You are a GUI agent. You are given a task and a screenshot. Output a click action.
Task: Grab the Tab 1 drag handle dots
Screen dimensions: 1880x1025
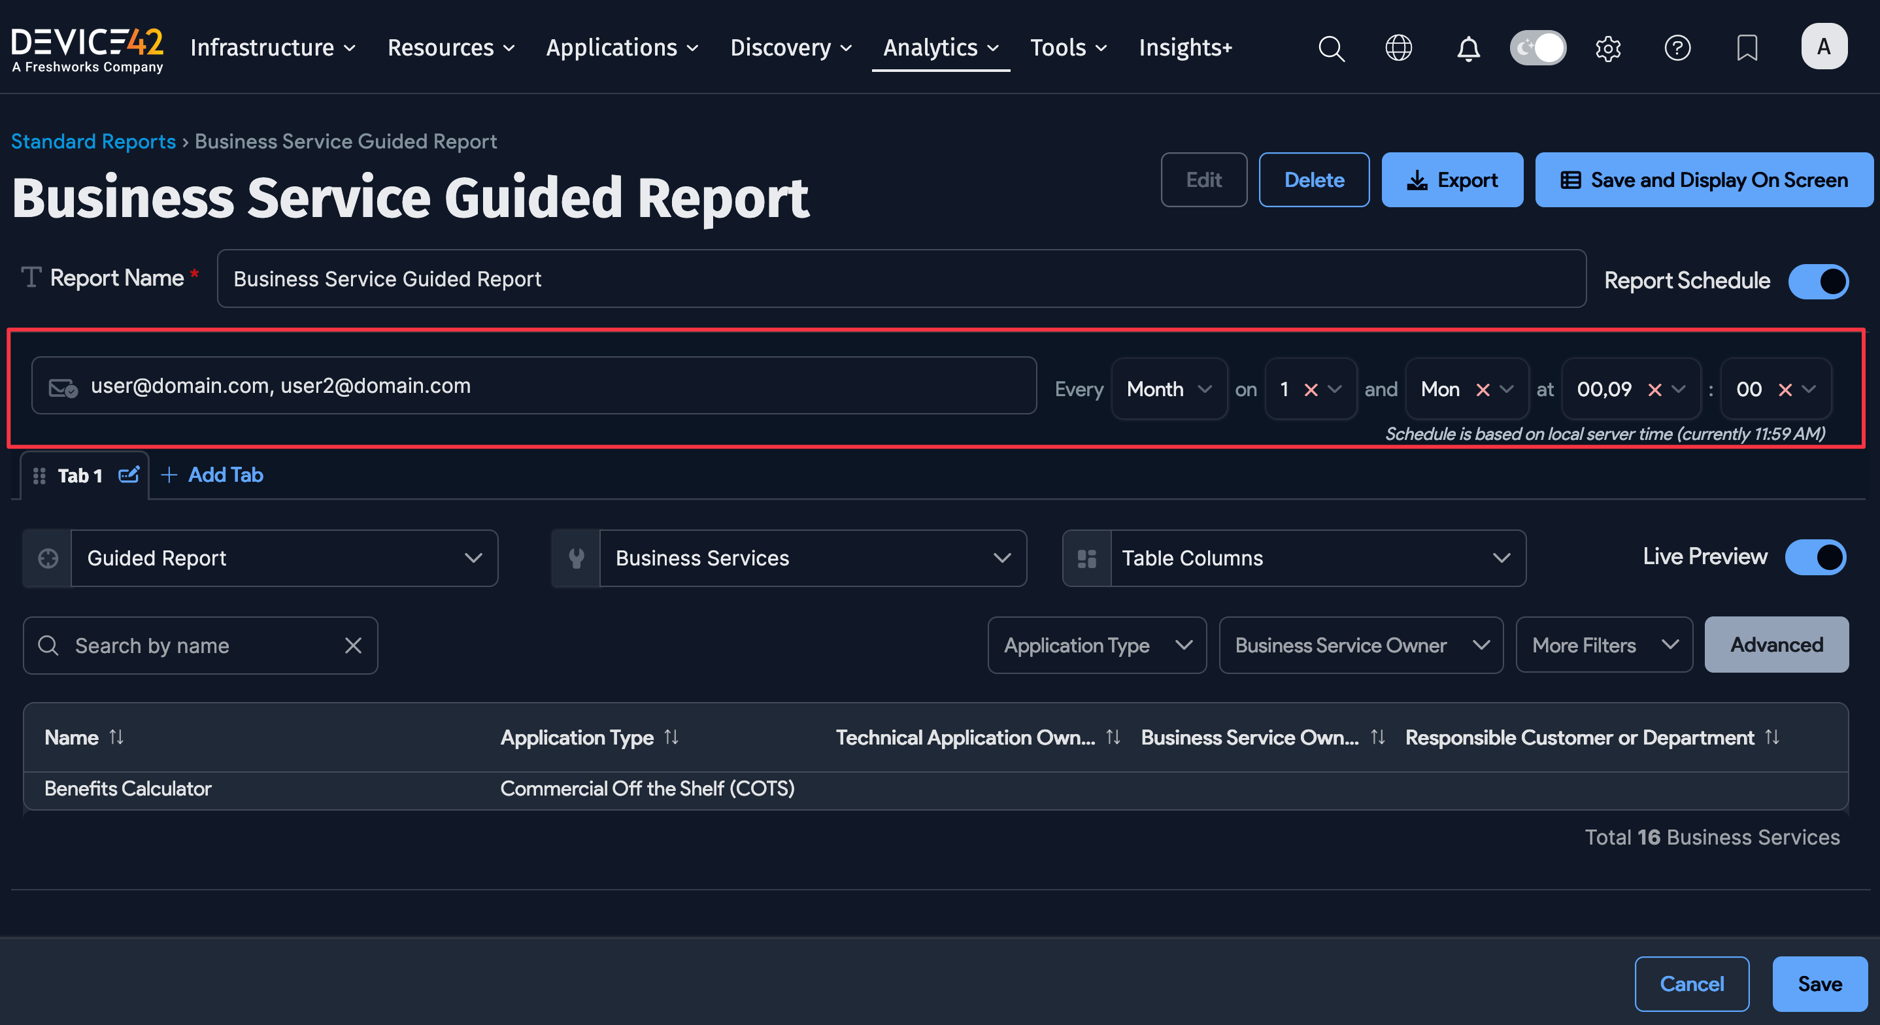point(39,476)
